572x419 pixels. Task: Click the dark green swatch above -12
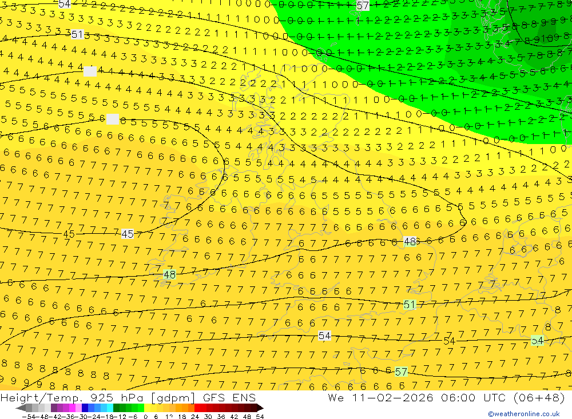tap(116, 408)
